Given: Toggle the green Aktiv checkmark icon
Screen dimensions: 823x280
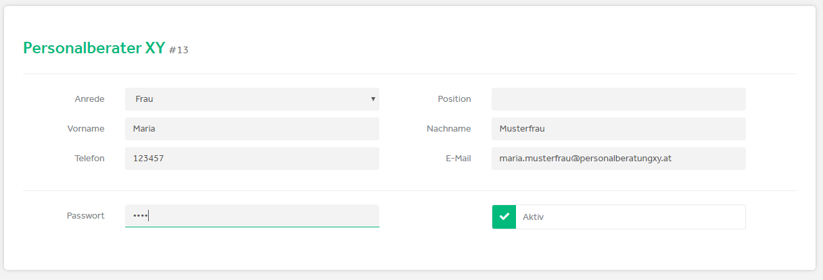Looking at the screenshot, I should [x=504, y=217].
